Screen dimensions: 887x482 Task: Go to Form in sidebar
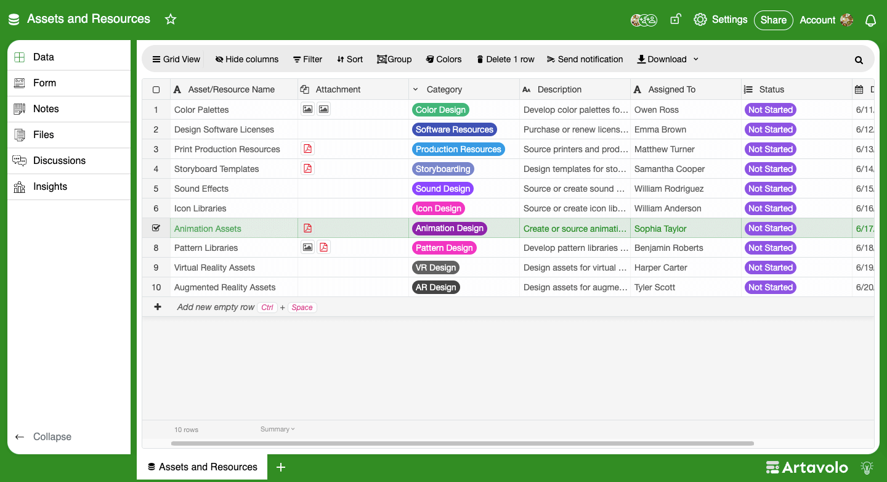(x=69, y=83)
